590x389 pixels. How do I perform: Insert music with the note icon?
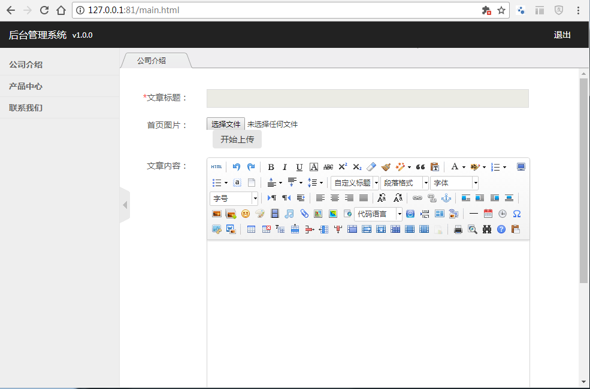(x=289, y=214)
